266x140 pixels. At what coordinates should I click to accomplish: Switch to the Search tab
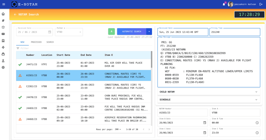click(x=50, y=42)
